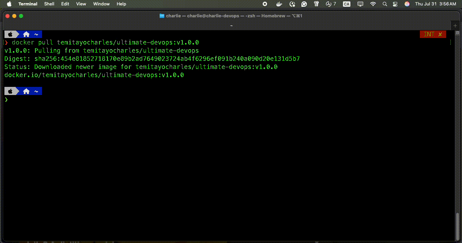
Task: Open the display mirroring menu icon
Action: click(360, 4)
